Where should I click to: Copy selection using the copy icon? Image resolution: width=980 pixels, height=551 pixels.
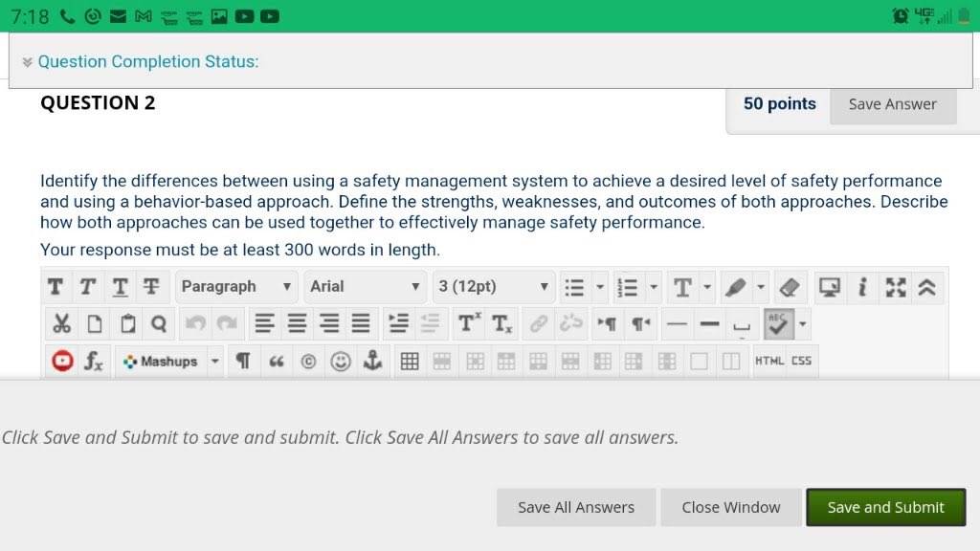95,323
